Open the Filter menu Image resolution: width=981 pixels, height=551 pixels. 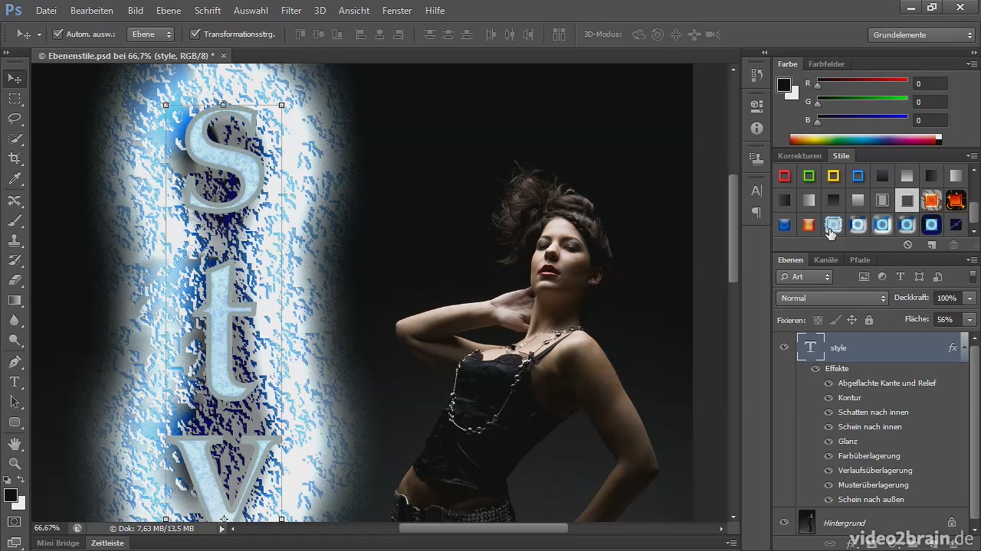pyautogui.click(x=291, y=11)
